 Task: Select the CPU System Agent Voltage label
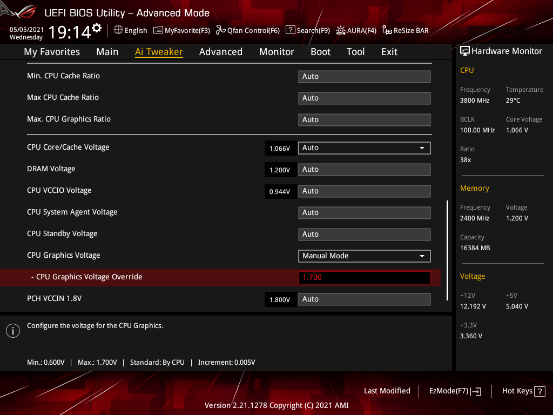pyautogui.click(x=72, y=212)
